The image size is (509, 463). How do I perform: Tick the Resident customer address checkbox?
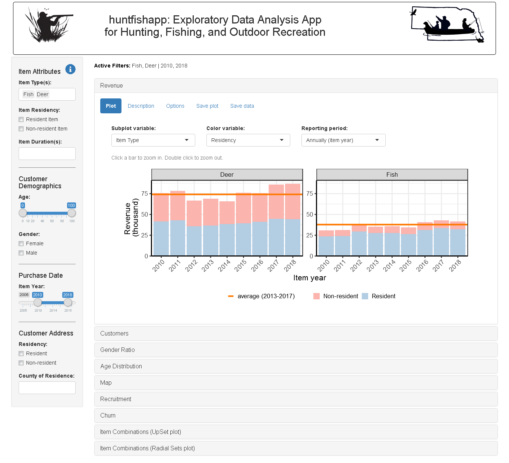(21, 354)
